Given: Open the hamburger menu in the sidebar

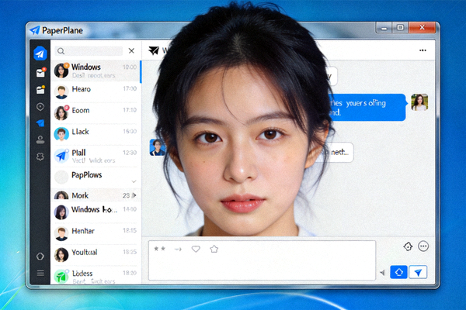Looking at the screenshot, I should point(40,273).
